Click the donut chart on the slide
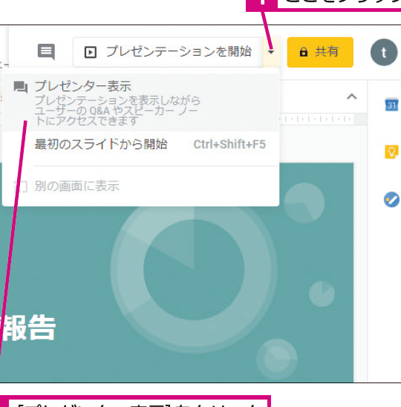Viewport: 401px width, 407px height. coord(194,270)
